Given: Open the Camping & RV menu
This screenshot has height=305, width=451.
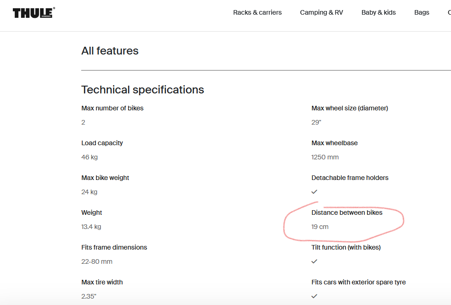Looking at the screenshot, I should click(322, 12).
